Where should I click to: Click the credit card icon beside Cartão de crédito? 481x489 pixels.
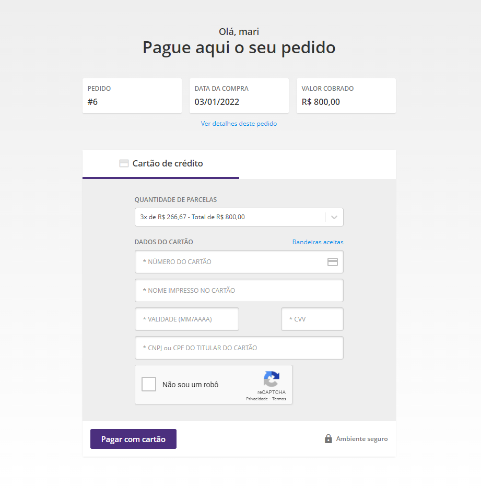(x=124, y=163)
